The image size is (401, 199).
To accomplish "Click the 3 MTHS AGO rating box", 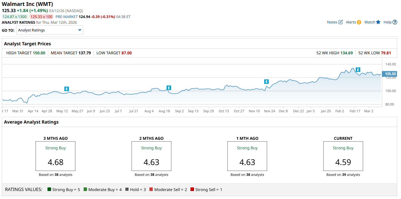I will click(55, 156).
